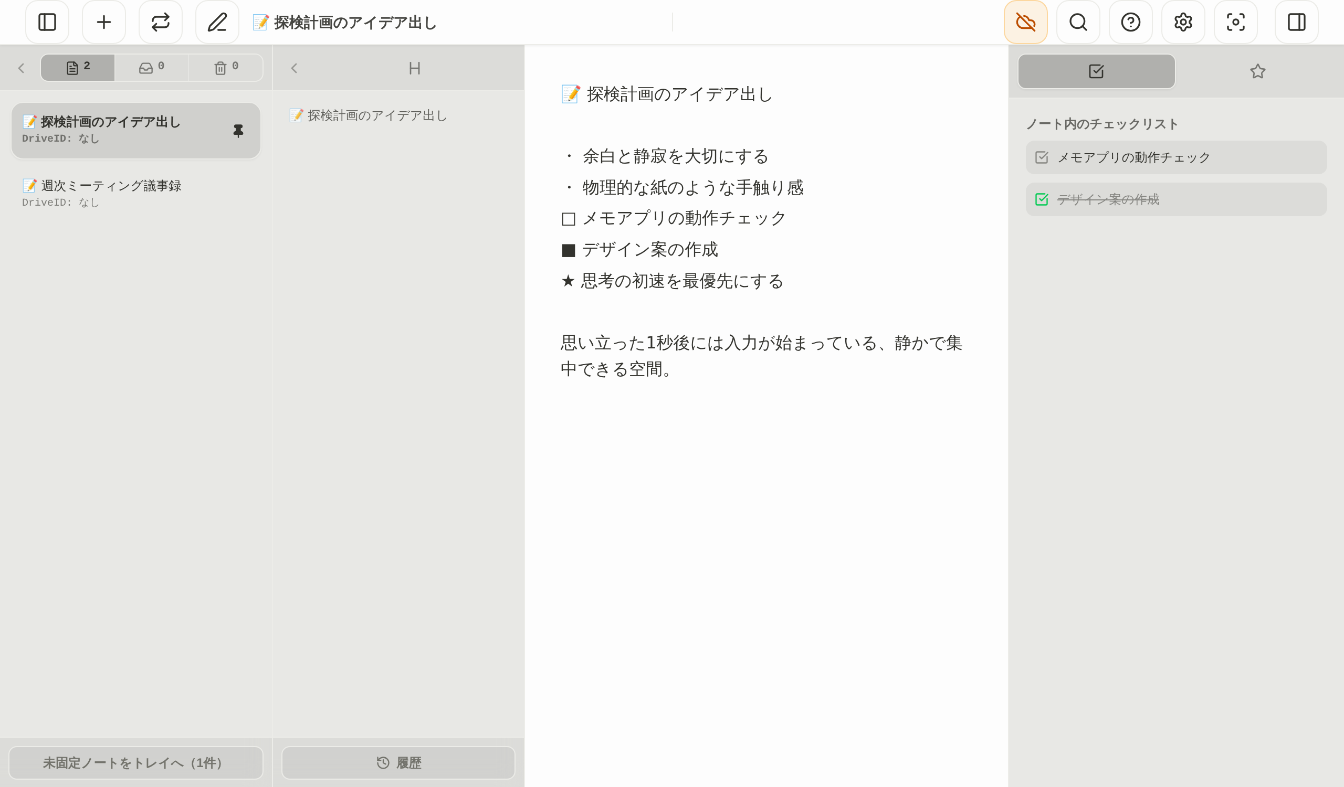Viewport: 1344px width, 787px height.
Task: Jump to 探検計画のアイデア出し heading in outline
Action: point(368,115)
